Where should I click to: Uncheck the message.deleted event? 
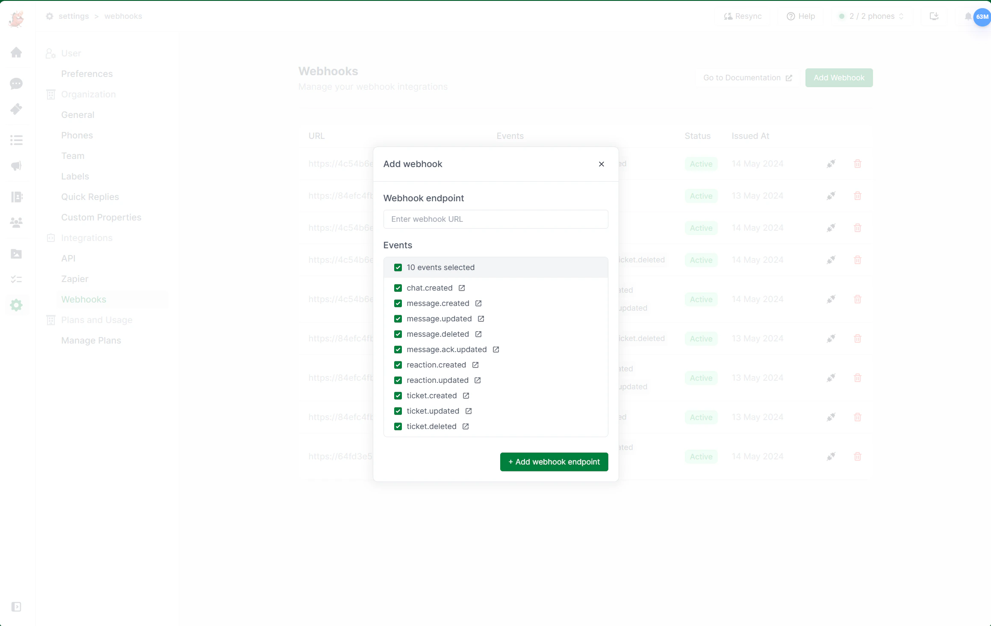click(x=398, y=334)
